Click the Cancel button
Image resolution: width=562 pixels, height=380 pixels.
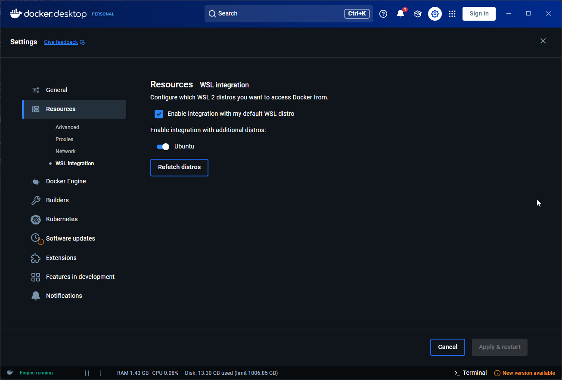coord(447,347)
